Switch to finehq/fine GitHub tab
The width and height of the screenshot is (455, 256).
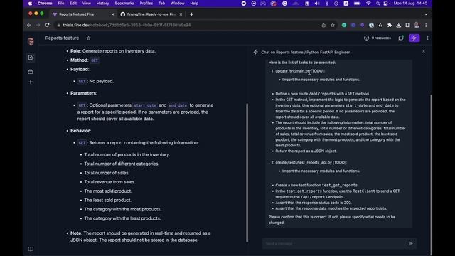point(151,14)
